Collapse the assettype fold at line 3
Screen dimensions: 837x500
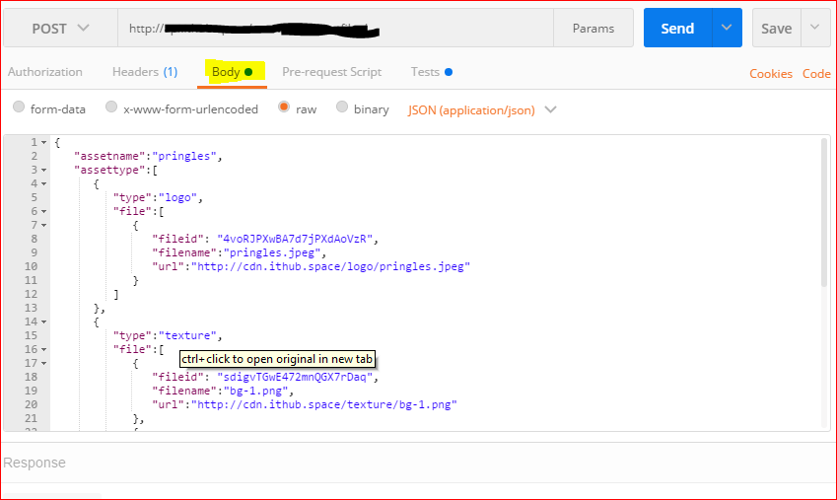point(43,171)
